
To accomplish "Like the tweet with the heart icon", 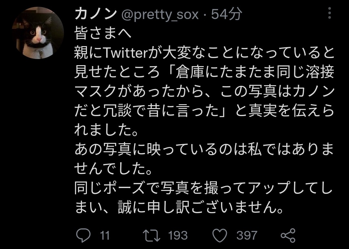I will (x=221, y=235).
